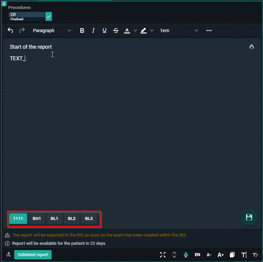
Task: Toggle the microphone dictation icon
Action: [x=186, y=255]
